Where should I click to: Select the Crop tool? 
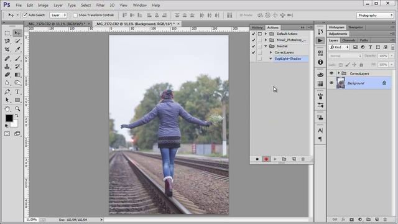click(x=7, y=49)
